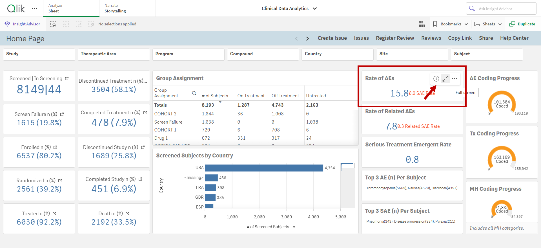The width and height of the screenshot is (541, 248).
Task: Click the Create Issue link
Action: (x=332, y=38)
